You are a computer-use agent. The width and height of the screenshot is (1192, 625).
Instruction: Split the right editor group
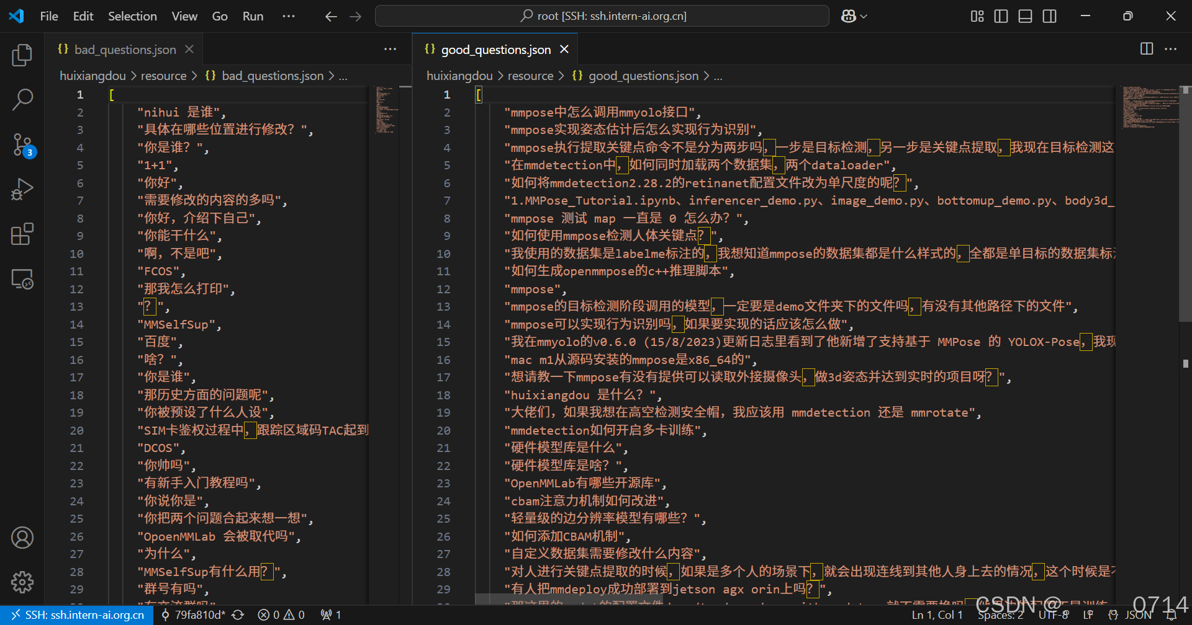pos(1147,49)
